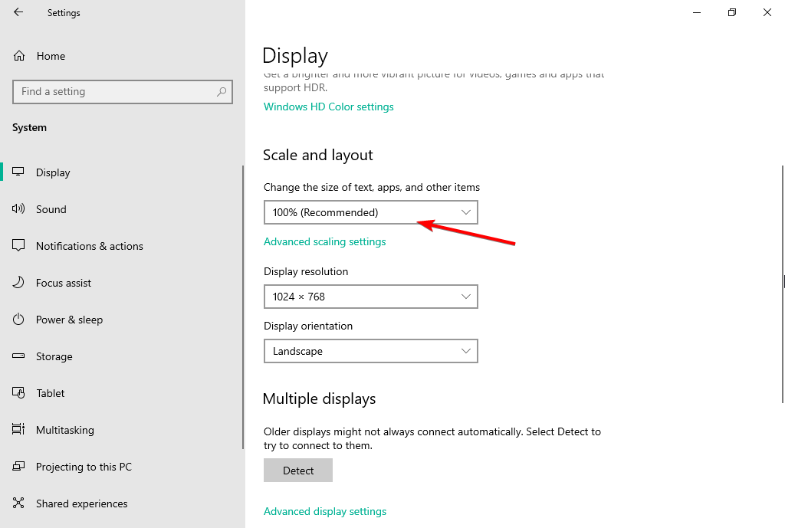Click Advanced display settings link
This screenshot has height=528, width=785.
point(325,511)
